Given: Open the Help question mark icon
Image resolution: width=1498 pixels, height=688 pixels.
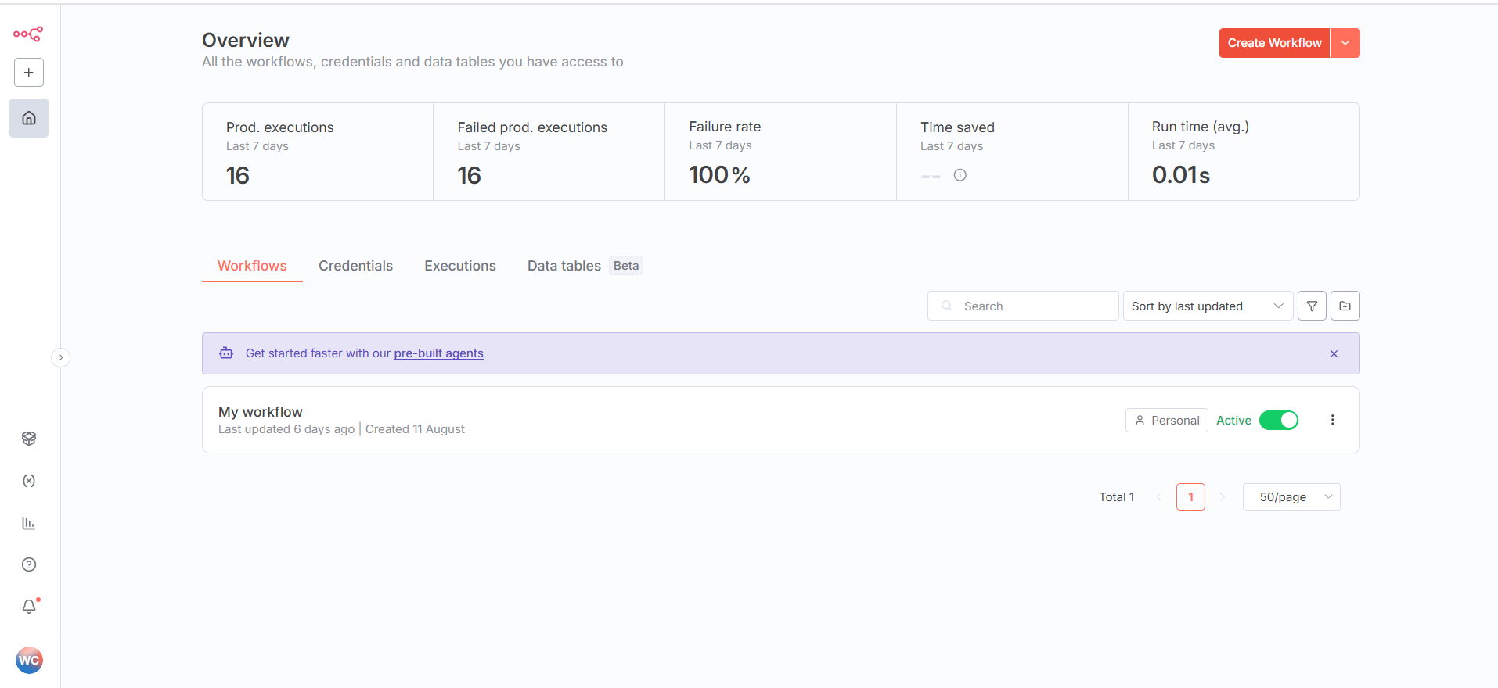Looking at the screenshot, I should 29,564.
